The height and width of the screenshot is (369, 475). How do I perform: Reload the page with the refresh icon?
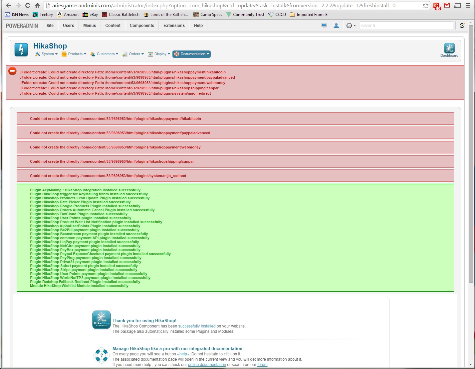(28, 5)
